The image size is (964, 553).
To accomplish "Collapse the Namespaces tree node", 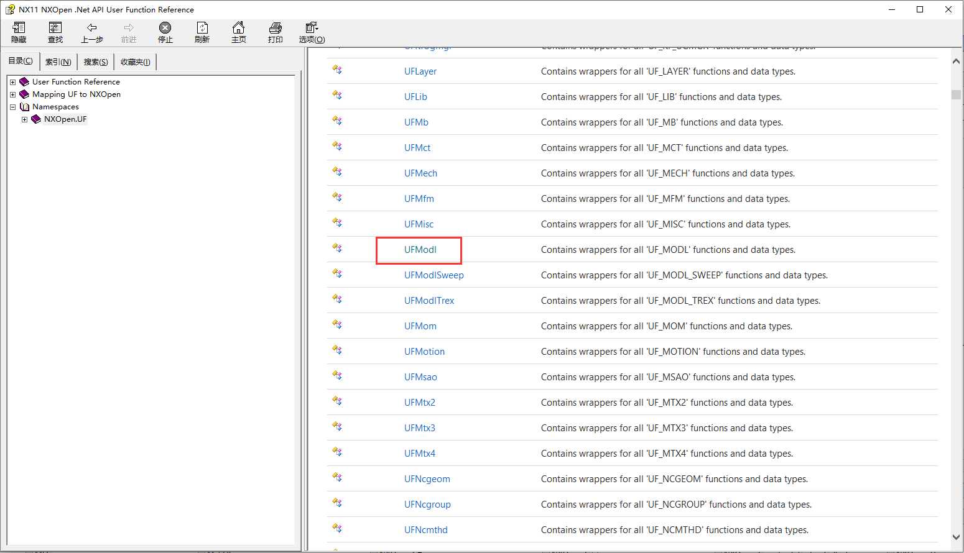I will 12,107.
